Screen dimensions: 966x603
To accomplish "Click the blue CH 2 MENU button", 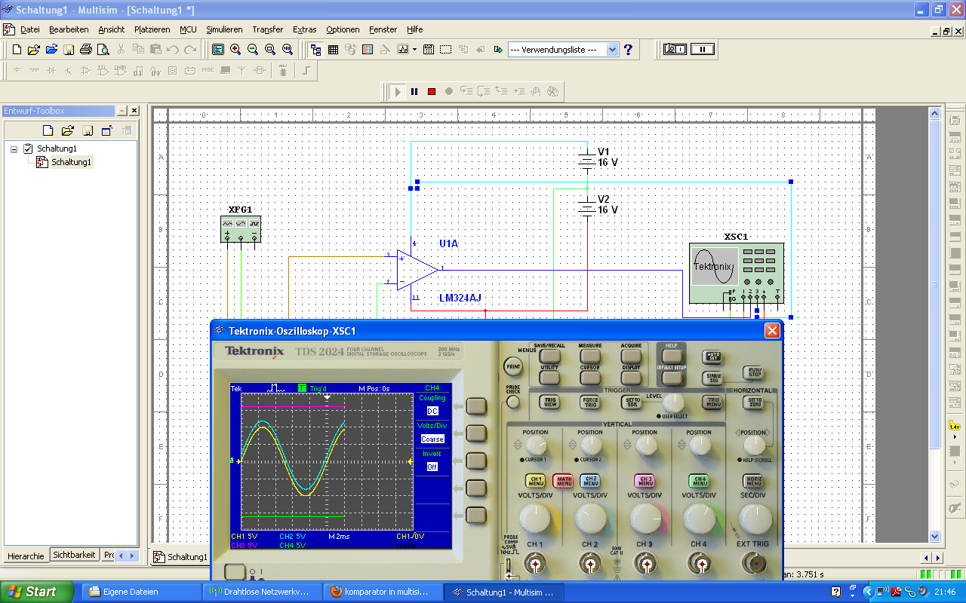I will pyautogui.click(x=590, y=481).
